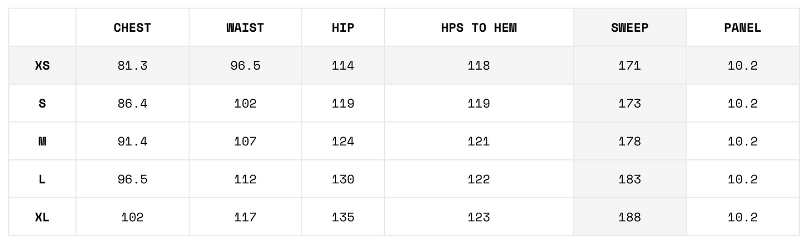Select the XL size row label

tap(42, 217)
